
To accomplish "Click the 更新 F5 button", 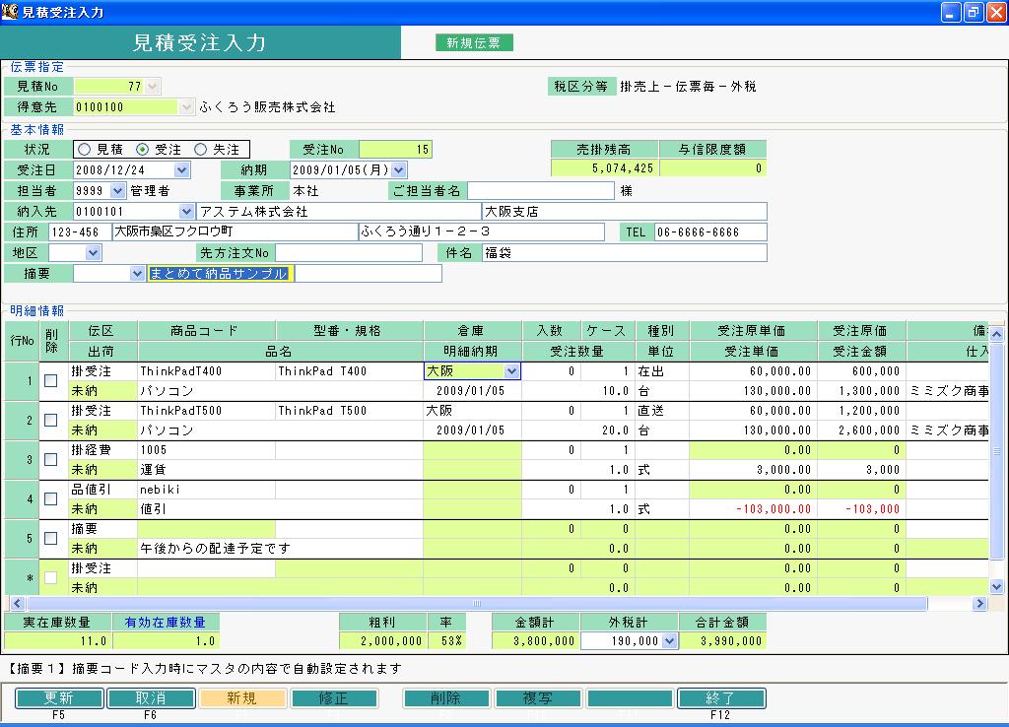I will (x=59, y=698).
